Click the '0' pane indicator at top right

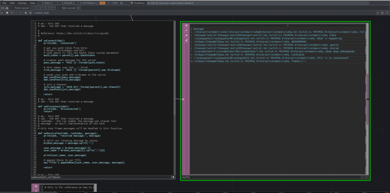coord(378,13)
